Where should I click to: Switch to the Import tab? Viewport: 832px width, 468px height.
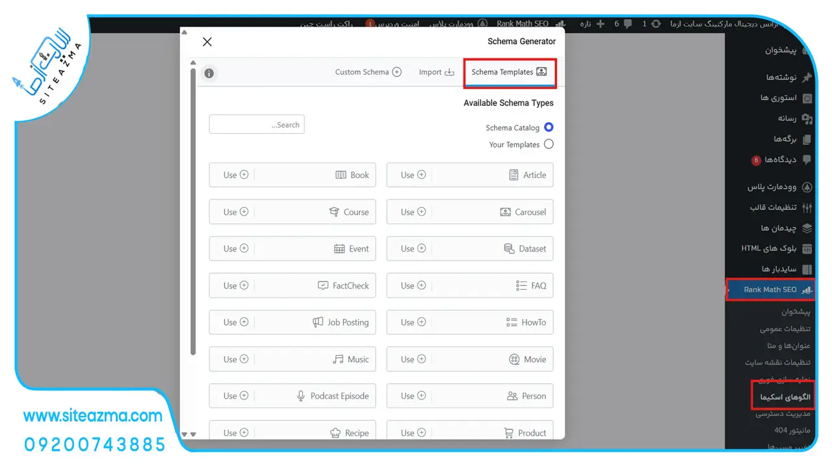click(x=437, y=72)
